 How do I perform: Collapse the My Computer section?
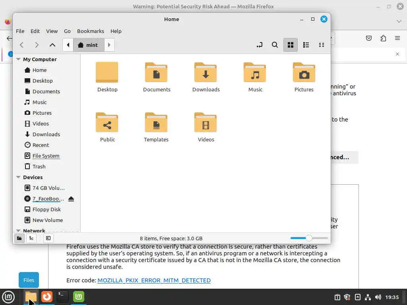click(x=18, y=59)
